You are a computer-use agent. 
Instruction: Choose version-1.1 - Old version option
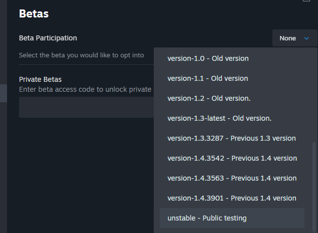point(232,78)
